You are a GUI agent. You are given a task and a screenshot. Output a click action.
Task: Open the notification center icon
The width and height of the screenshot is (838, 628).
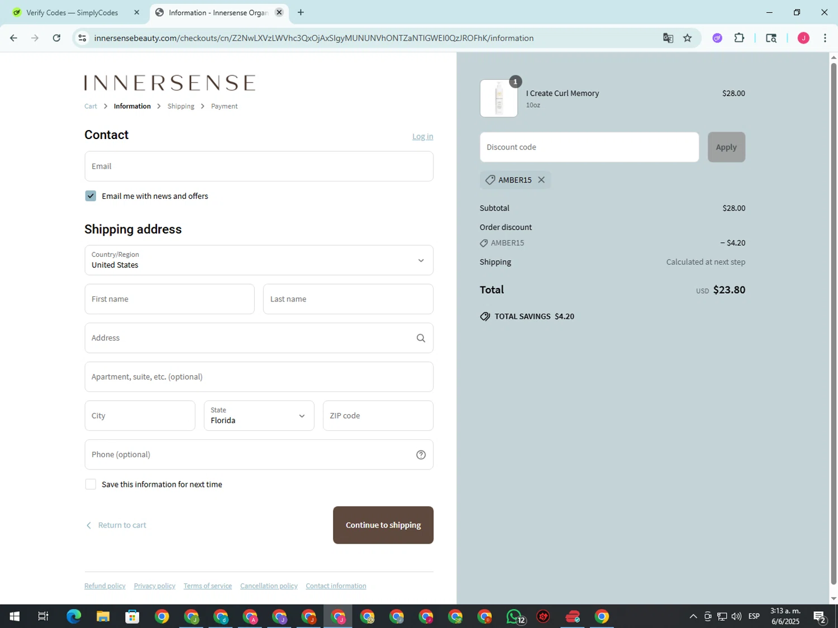pos(820,617)
